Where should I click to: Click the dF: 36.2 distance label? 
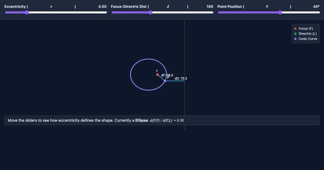(x=167, y=75)
